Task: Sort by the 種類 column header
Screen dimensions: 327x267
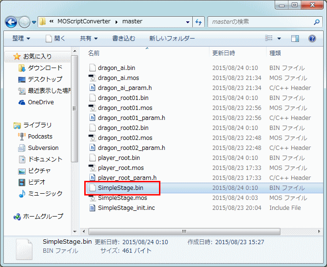Action: 275,53
